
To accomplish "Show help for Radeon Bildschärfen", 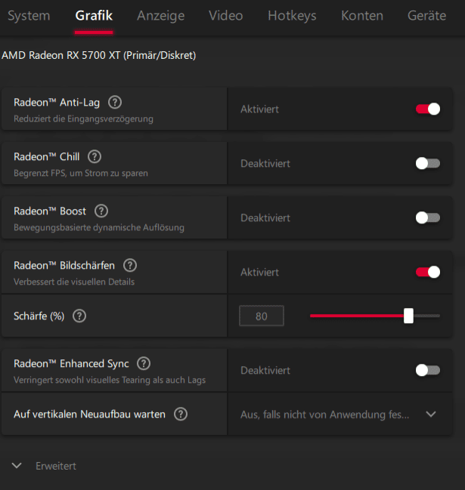I will tap(130, 265).
